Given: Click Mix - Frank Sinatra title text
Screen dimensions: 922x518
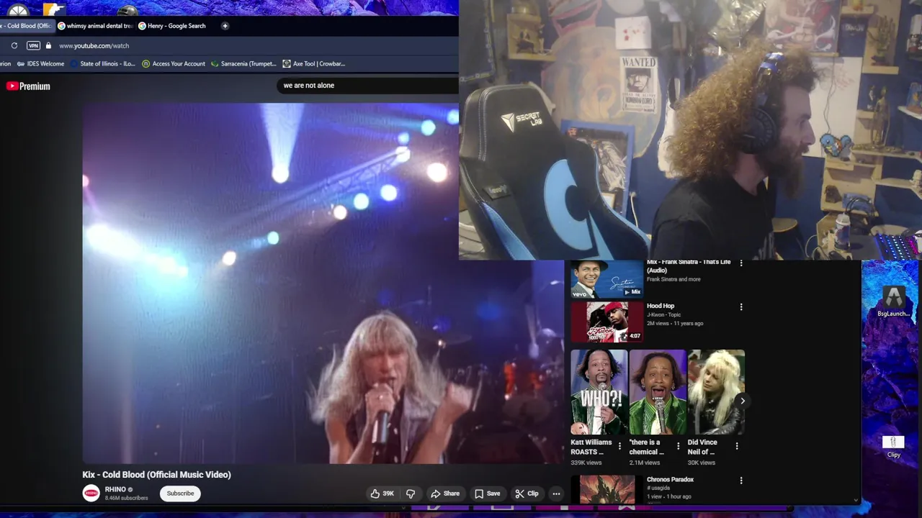Looking at the screenshot, I should pyautogui.click(x=689, y=266).
